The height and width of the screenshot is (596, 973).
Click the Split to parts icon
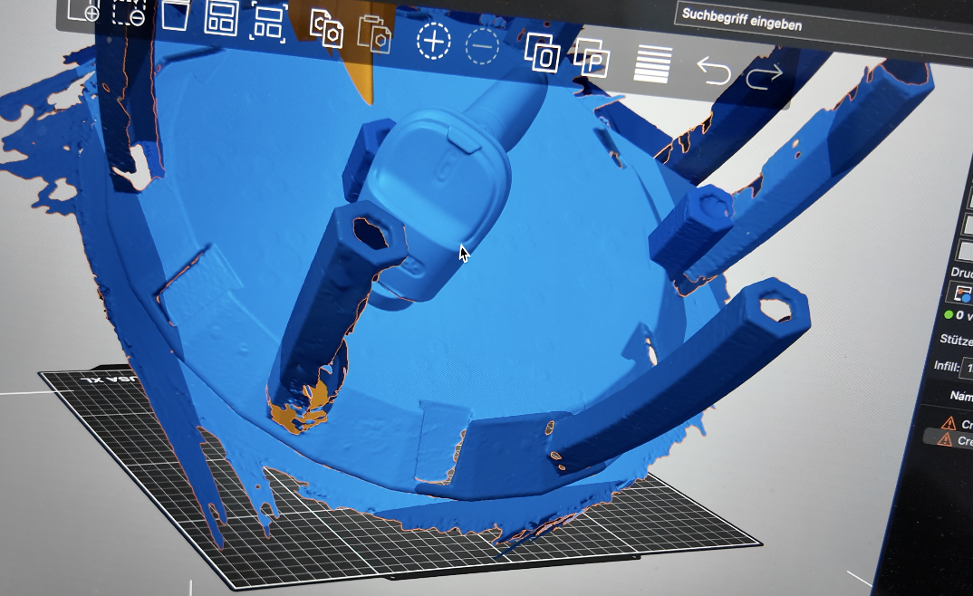point(592,58)
